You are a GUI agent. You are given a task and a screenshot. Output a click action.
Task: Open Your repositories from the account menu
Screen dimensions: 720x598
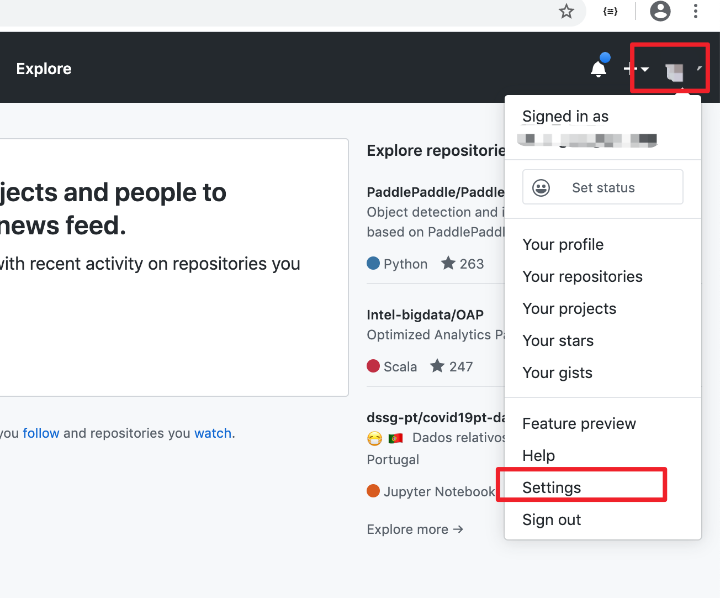(582, 276)
